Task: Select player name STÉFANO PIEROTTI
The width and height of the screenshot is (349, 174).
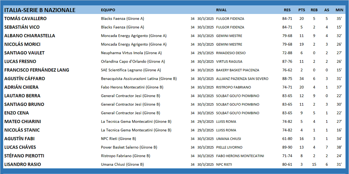Action: (24, 156)
